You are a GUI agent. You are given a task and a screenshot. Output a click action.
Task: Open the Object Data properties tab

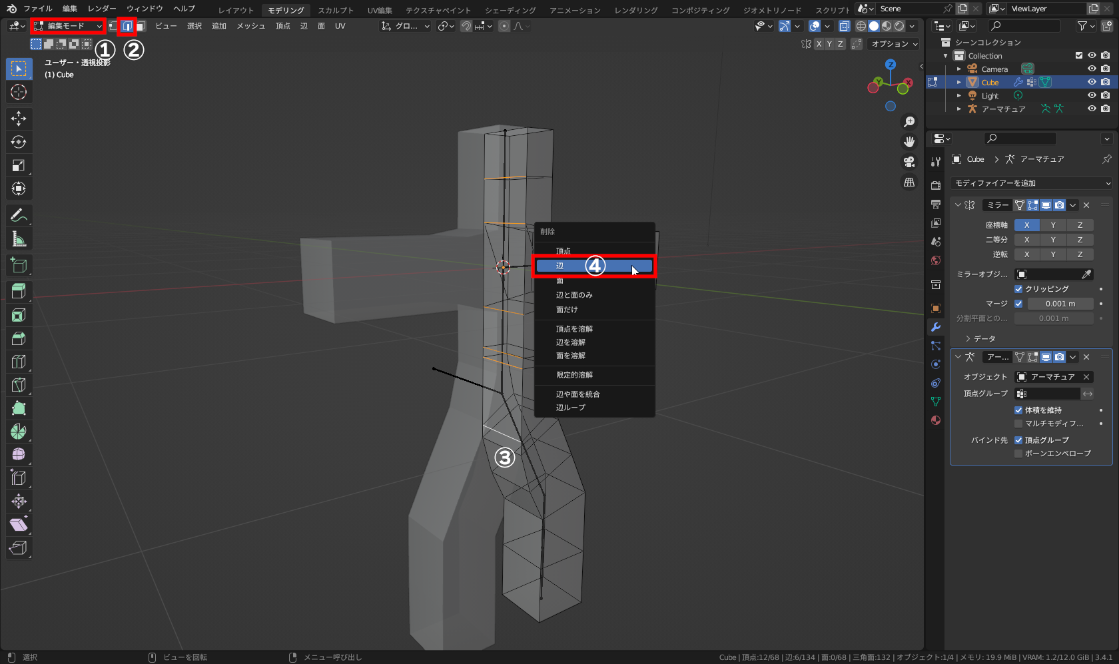coord(936,402)
